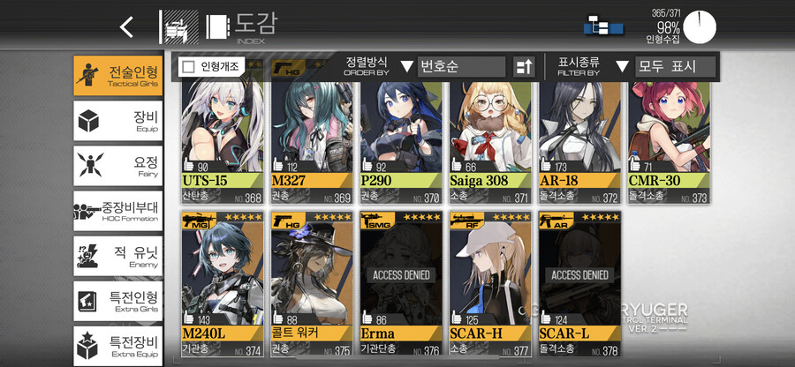
Task: Select the 특전인형 Extra Girls tab
Action: coord(117,301)
